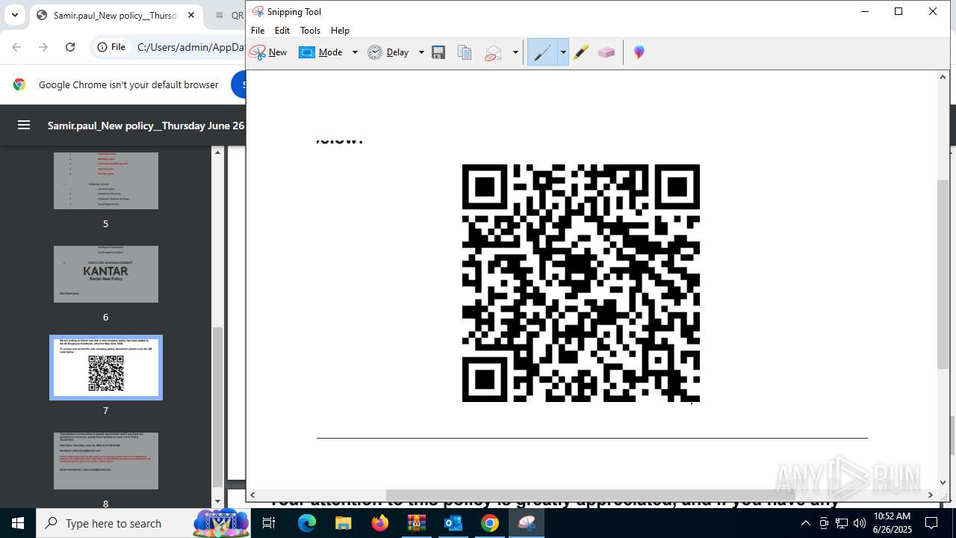The image size is (956, 538).
Task: Click Snipping Tool scroll down arrow
Action: tap(943, 483)
